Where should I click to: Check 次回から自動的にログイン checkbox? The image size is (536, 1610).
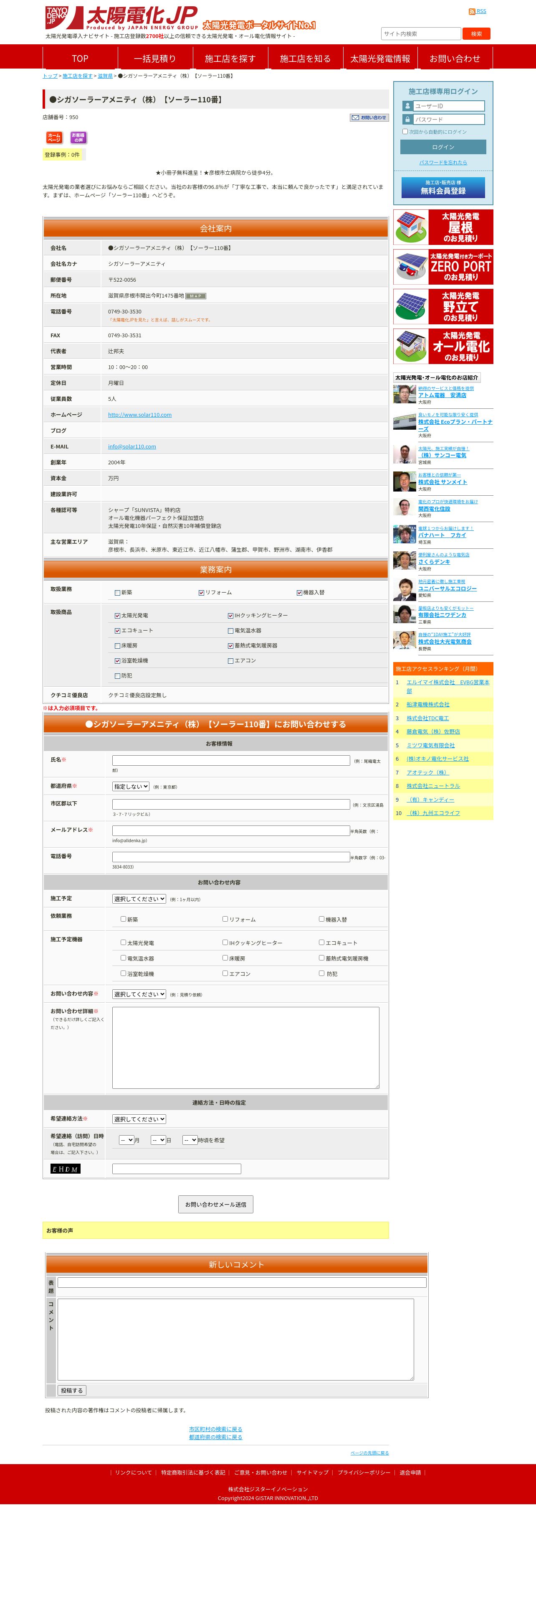click(405, 132)
